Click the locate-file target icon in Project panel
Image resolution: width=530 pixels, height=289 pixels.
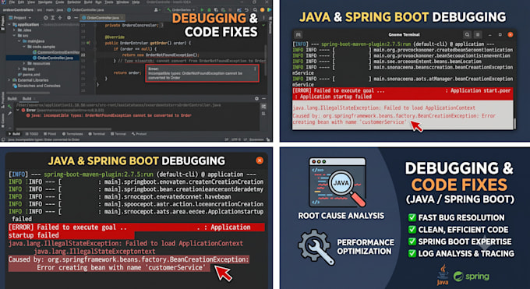[x=46, y=18]
